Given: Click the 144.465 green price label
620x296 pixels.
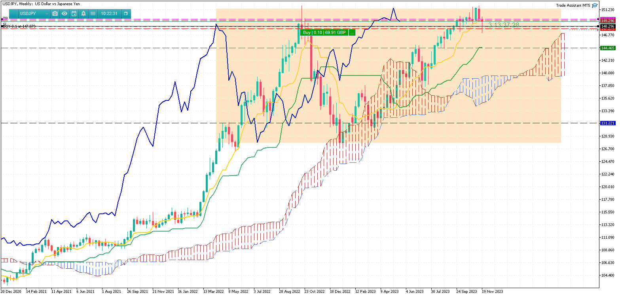Looking at the screenshot, I should click(607, 48).
